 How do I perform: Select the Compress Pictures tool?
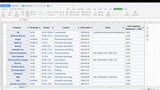[x=17, y=14]
